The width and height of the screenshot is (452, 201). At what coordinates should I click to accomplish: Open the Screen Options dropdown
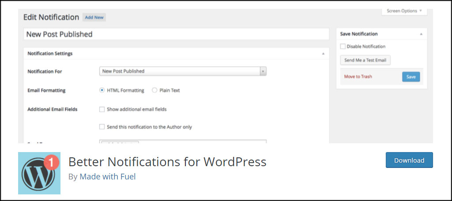(x=404, y=11)
